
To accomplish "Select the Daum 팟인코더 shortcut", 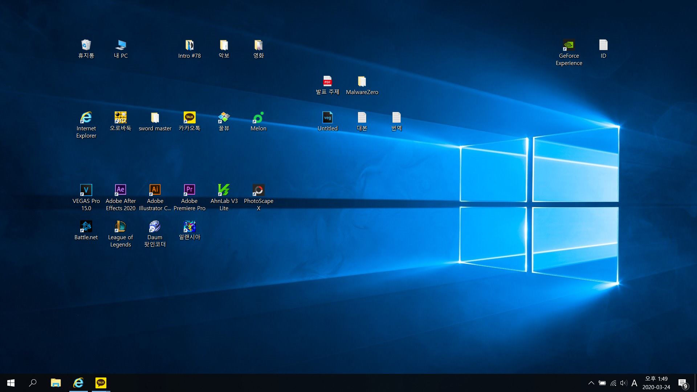I will point(155,234).
